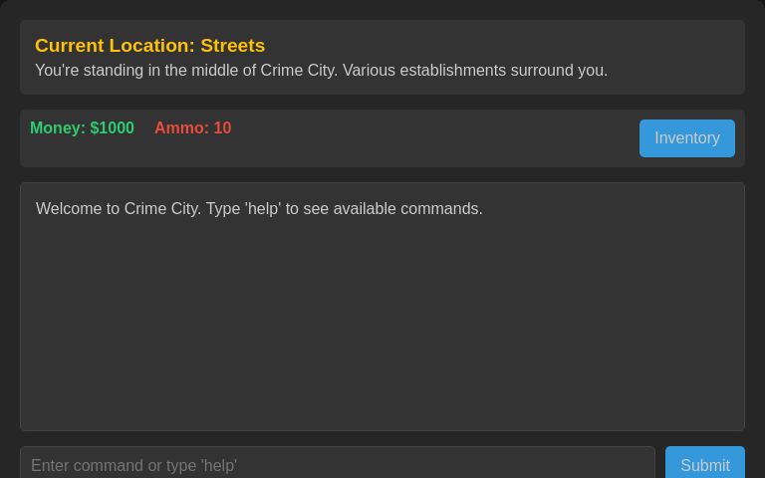Click the red ammo value '10'
765x478 pixels.
(x=222, y=128)
